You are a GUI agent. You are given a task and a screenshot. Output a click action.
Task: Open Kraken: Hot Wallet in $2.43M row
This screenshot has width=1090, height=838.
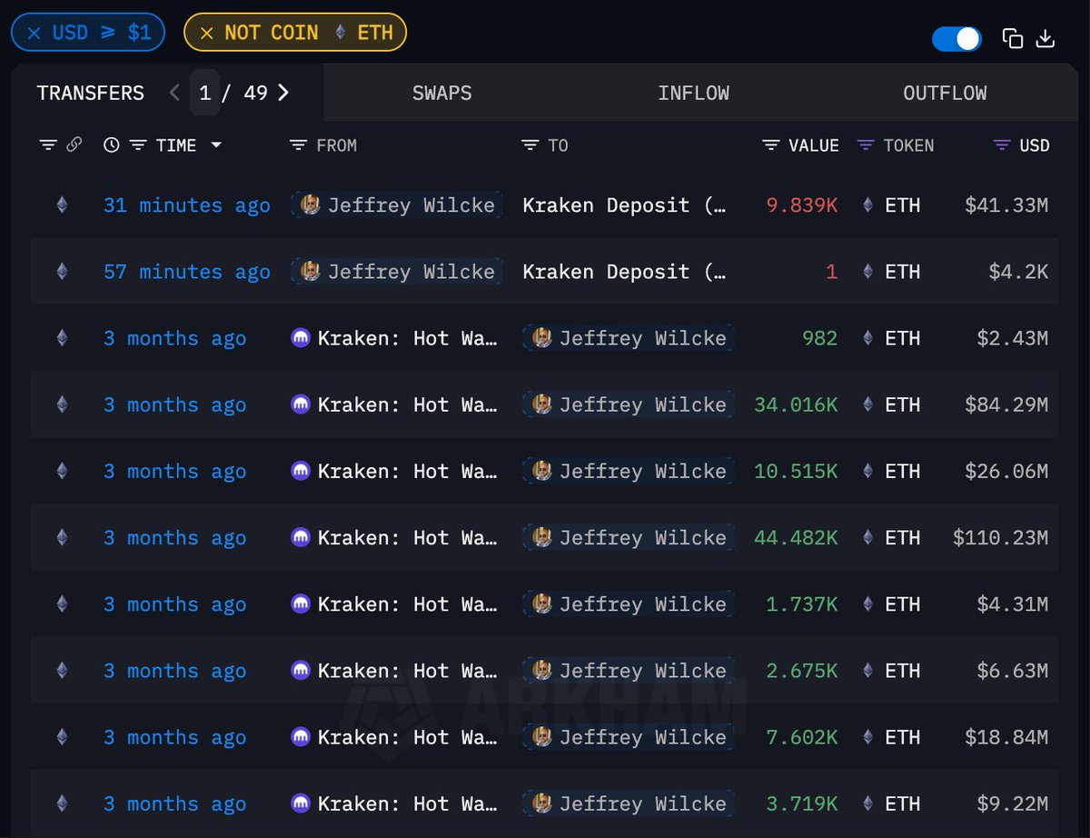coord(407,338)
